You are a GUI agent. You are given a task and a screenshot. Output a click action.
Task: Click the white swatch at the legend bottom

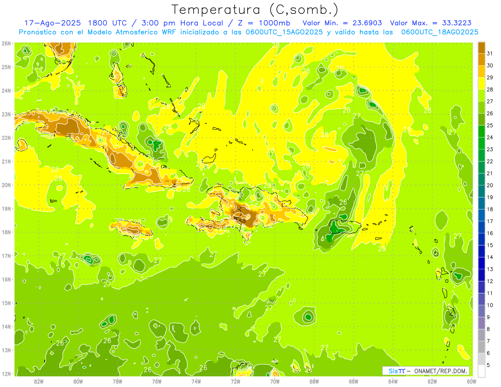481,371
